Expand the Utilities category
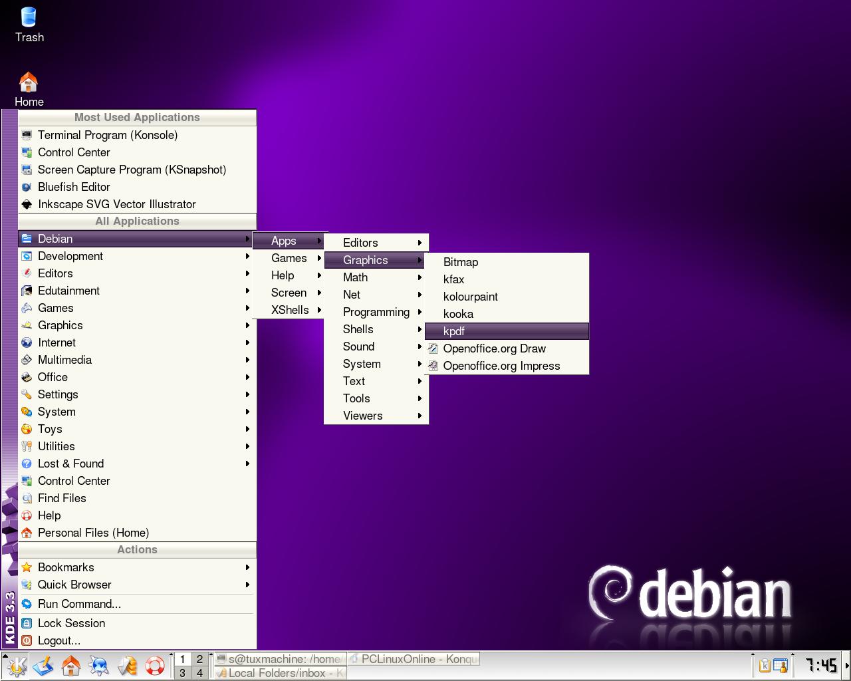Screen dimensions: 851x681 (x=137, y=446)
